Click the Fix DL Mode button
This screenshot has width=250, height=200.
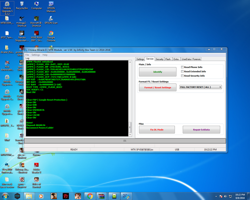coord(157,130)
